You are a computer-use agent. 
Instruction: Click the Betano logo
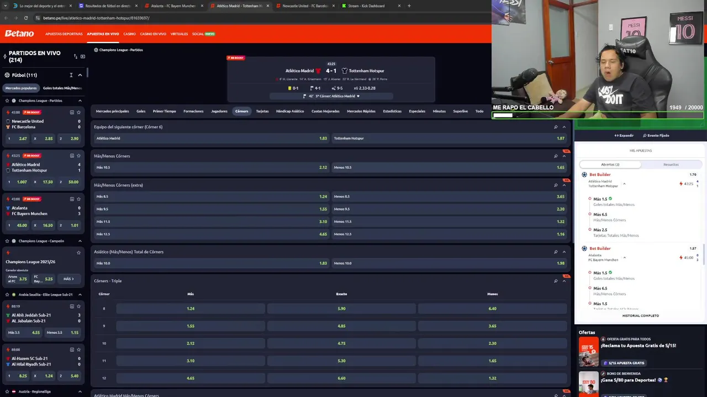19,34
